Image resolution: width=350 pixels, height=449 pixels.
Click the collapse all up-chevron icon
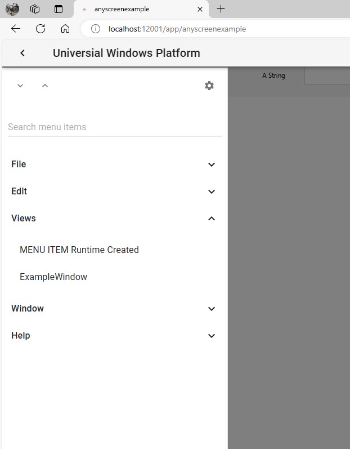coord(45,86)
